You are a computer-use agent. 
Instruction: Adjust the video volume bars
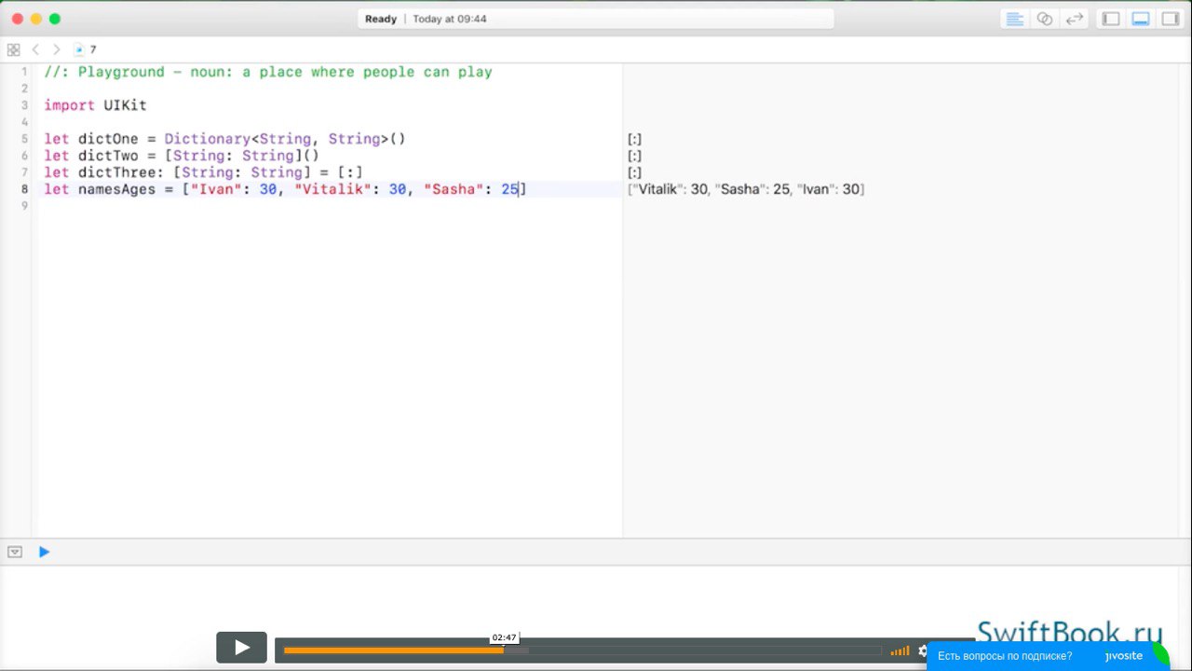click(x=900, y=650)
